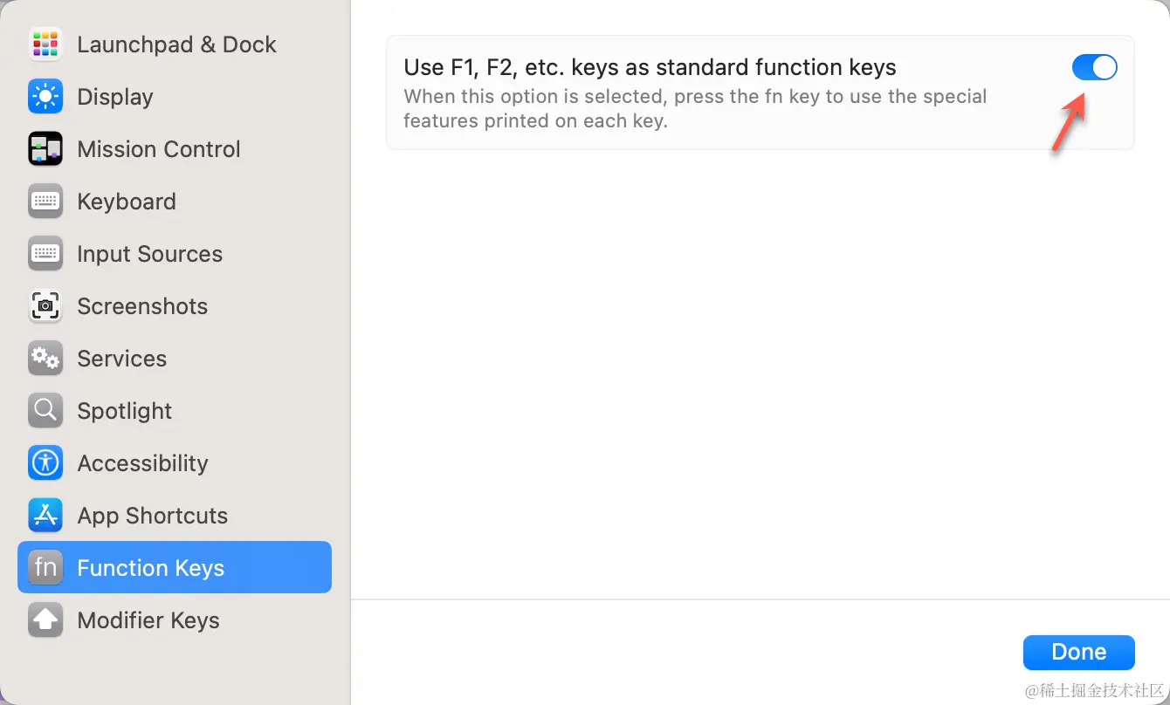Viewport: 1170px width, 705px height.
Task: Click the Input Sources keyboard icon
Action: 45,254
